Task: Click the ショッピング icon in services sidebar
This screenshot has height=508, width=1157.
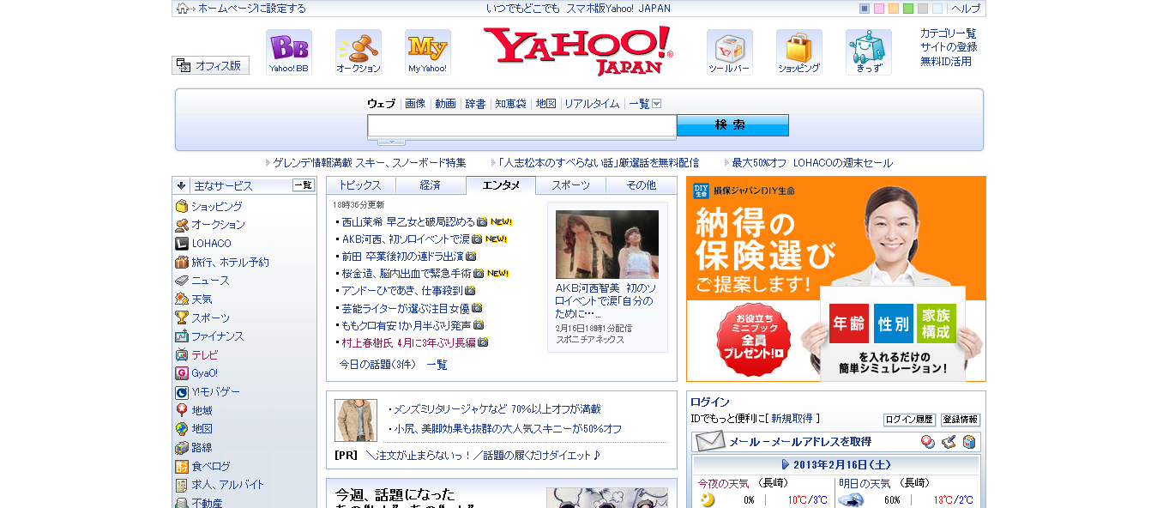Action: click(x=182, y=207)
